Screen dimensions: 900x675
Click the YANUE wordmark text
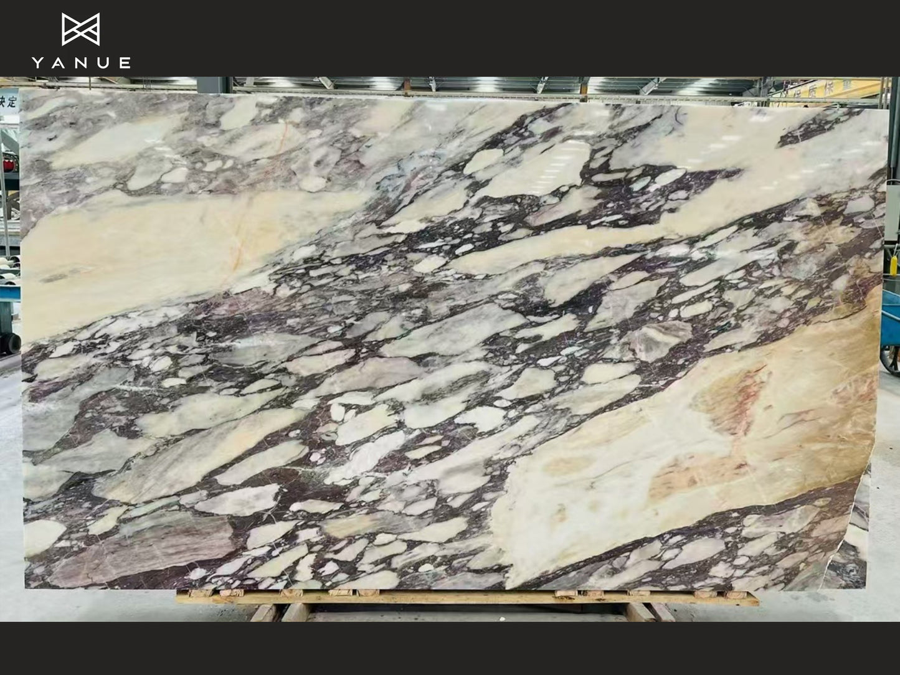tap(81, 63)
